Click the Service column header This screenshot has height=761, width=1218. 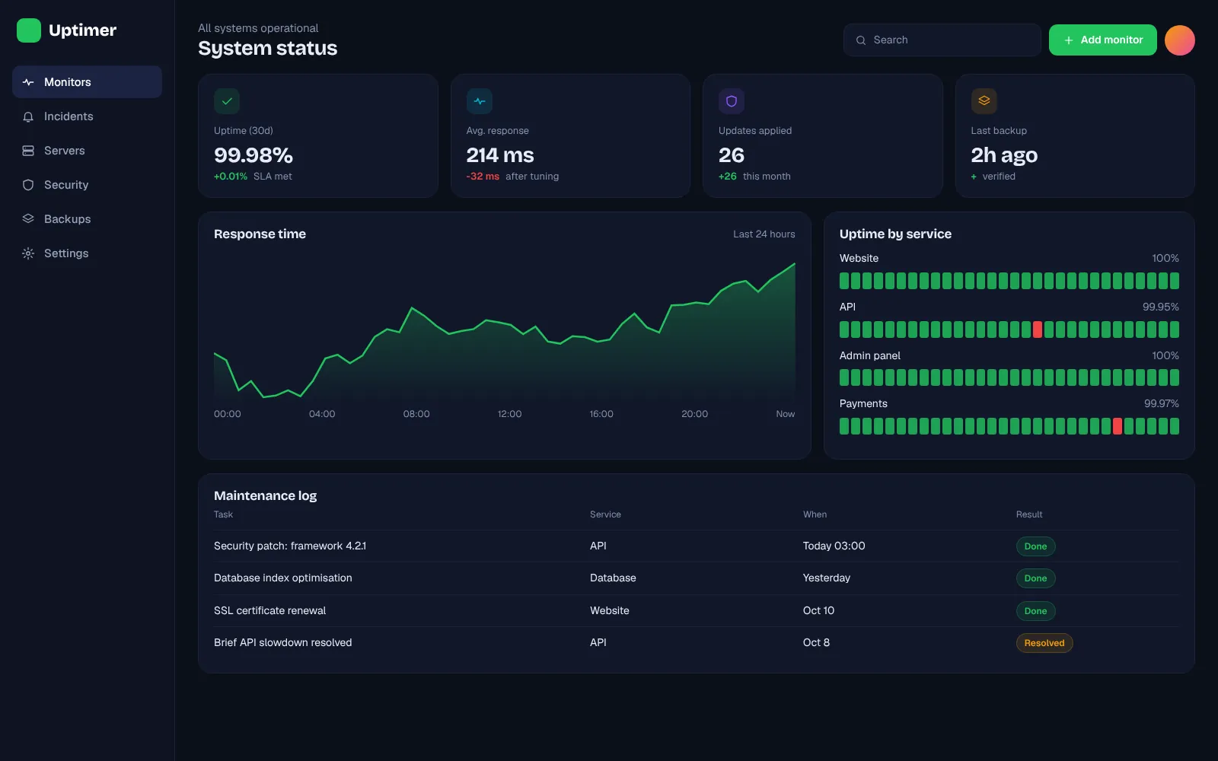(605, 514)
